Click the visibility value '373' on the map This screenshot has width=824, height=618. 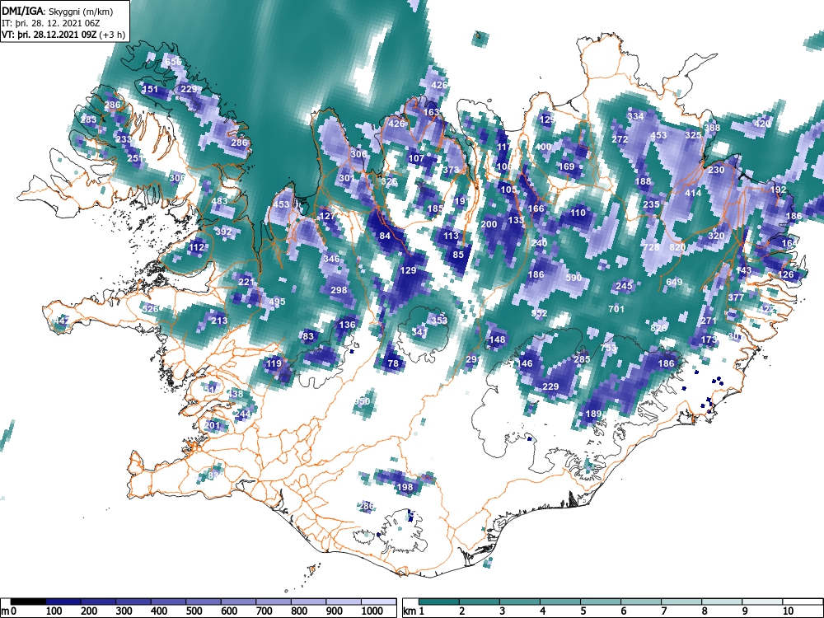[451, 170]
